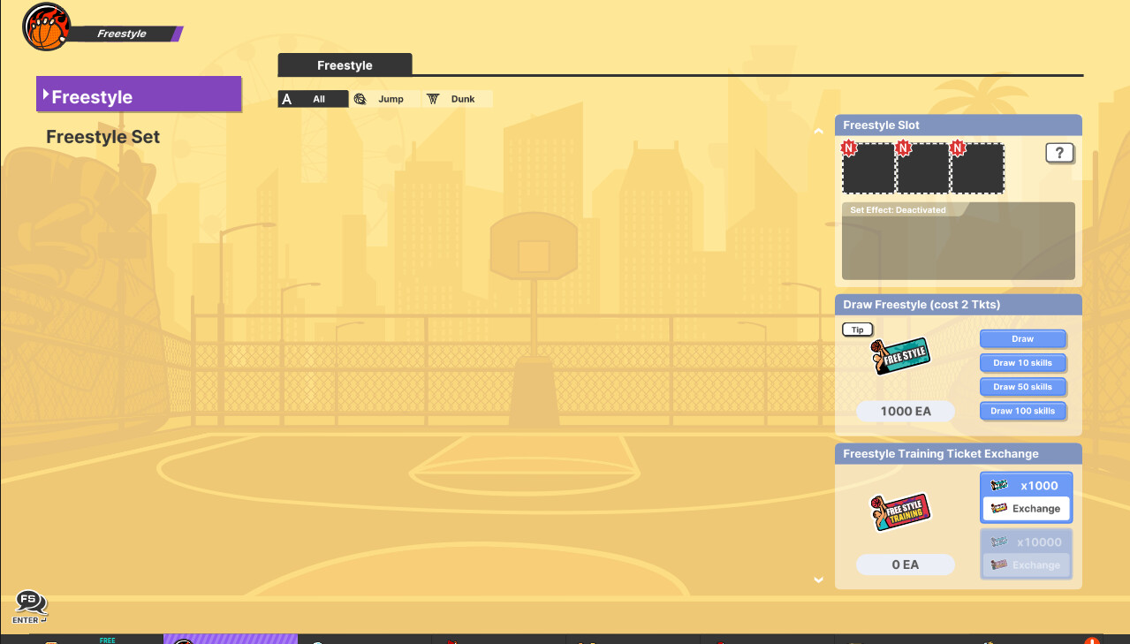Toggle the Jump skills filter

[383, 99]
